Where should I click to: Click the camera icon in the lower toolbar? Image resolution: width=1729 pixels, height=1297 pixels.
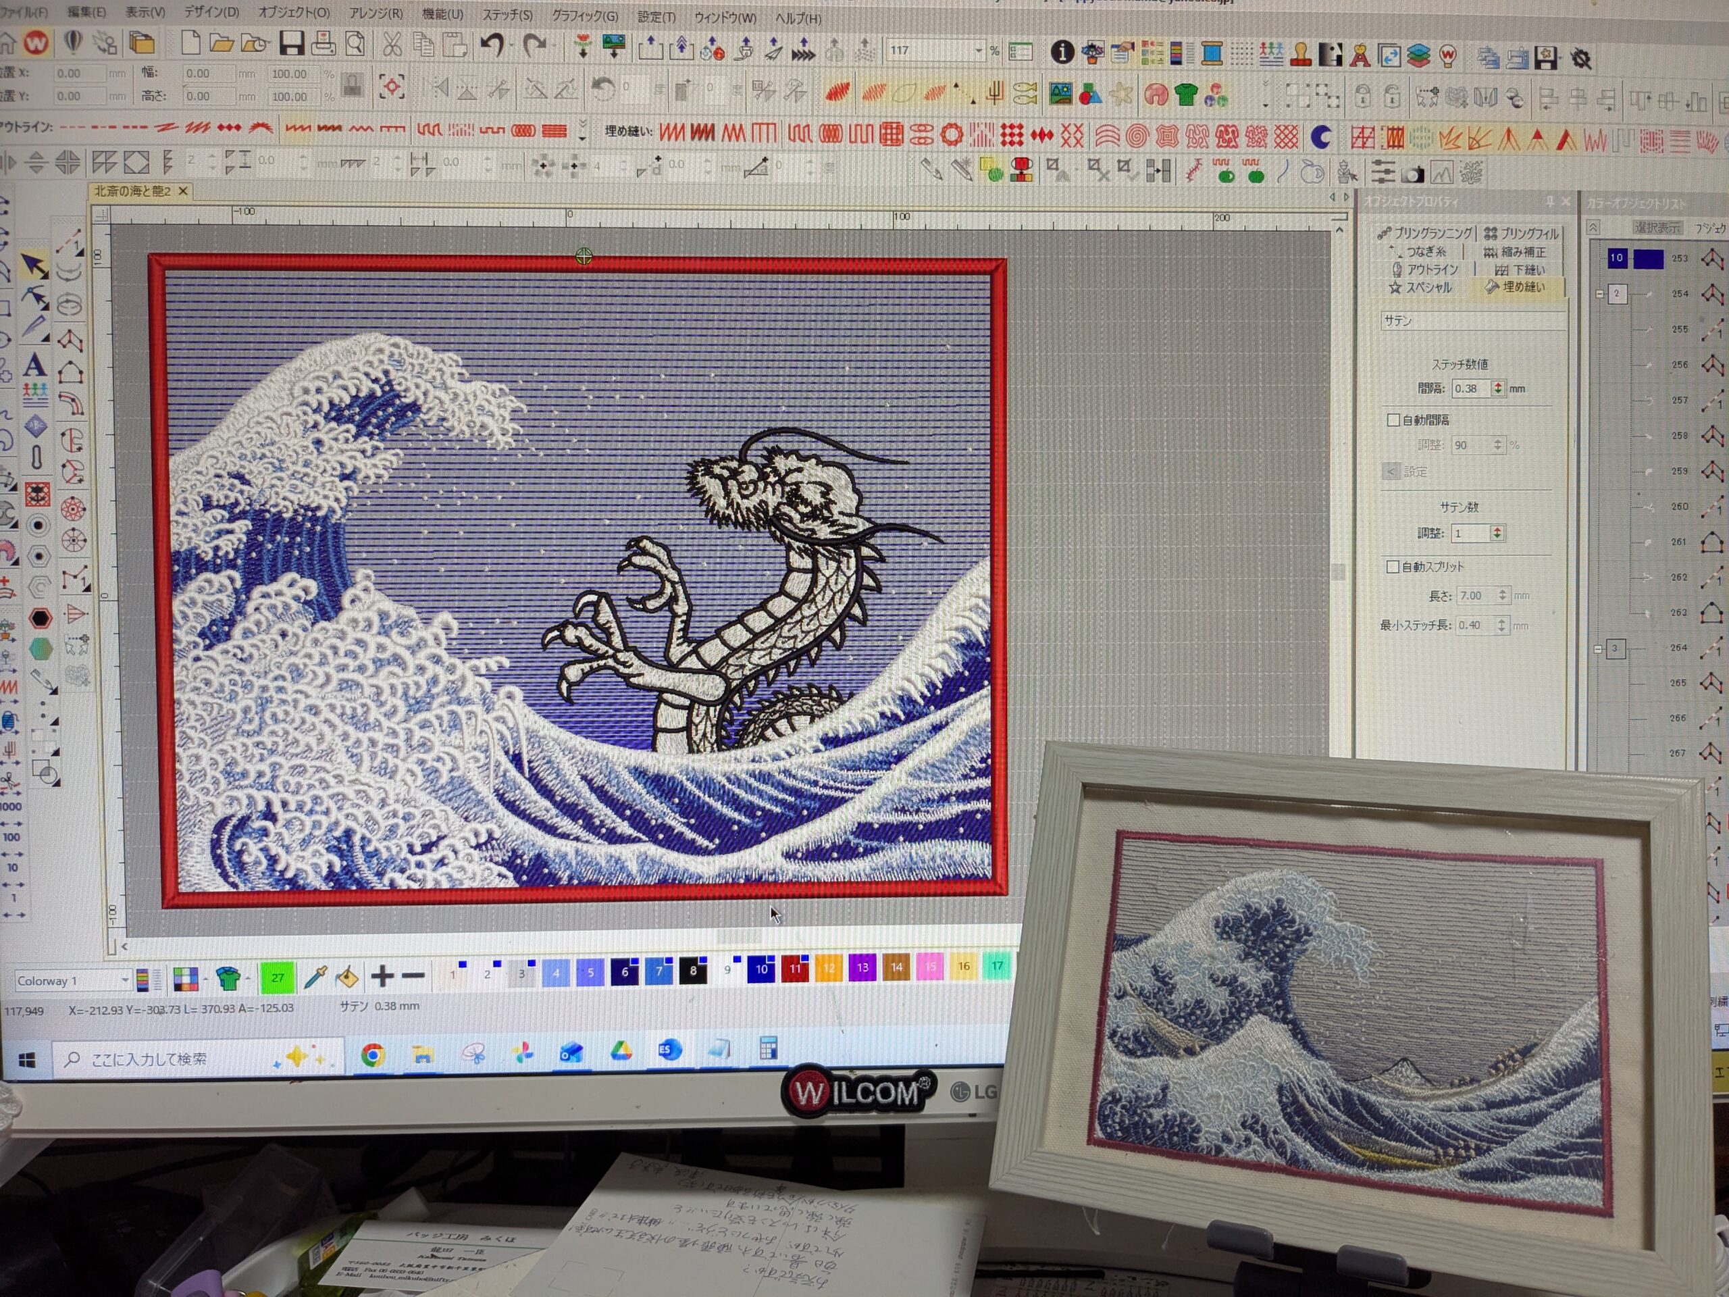point(1412,174)
